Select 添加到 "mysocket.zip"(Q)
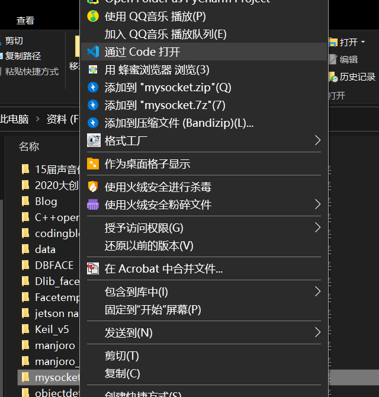Image resolution: width=379 pixels, height=397 pixels. (204, 87)
